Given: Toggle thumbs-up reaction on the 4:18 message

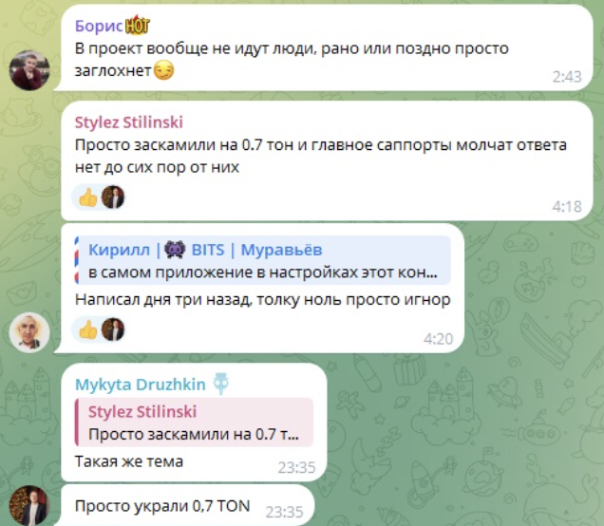Looking at the screenshot, I should [87, 197].
